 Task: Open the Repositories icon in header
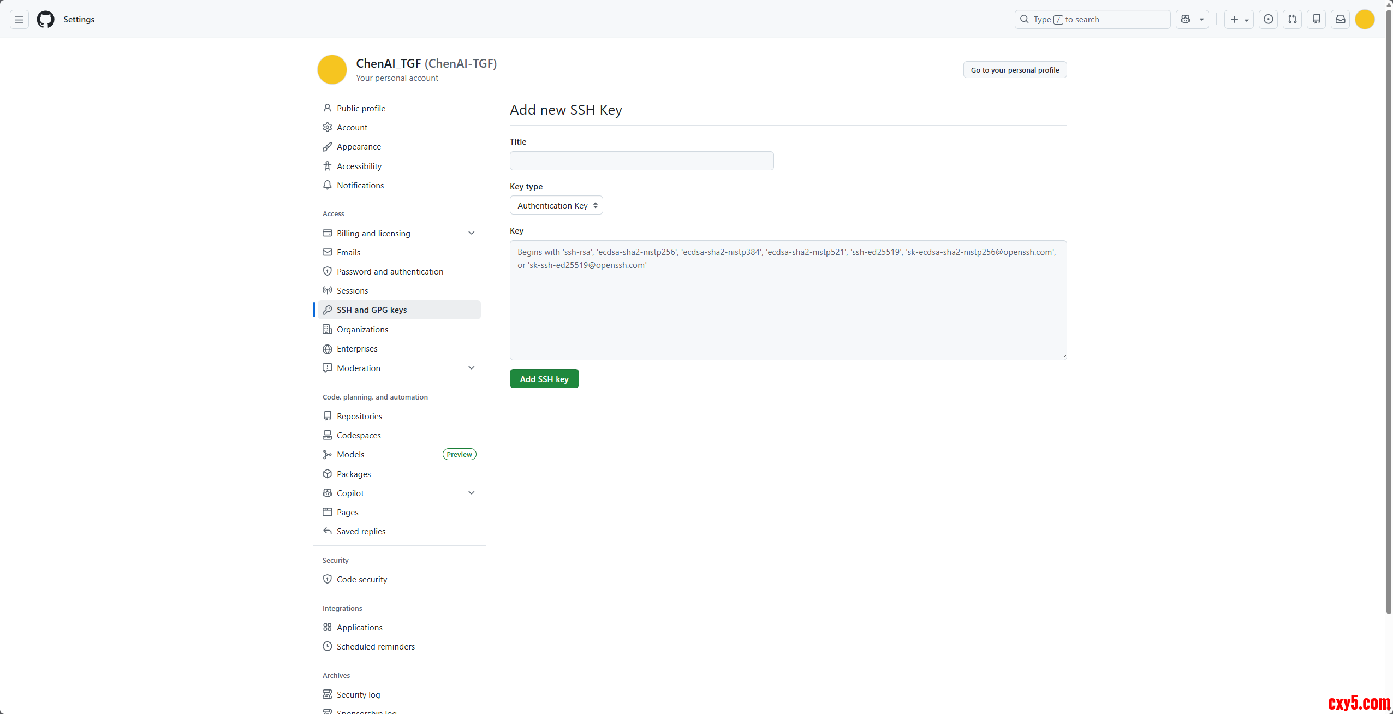[1317, 20]
